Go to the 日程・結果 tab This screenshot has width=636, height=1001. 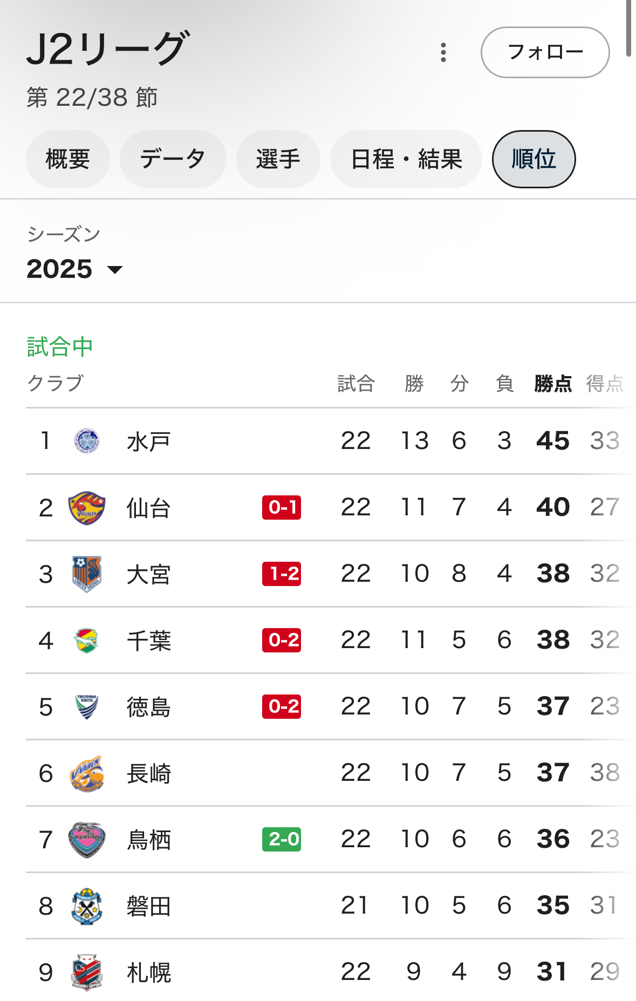pyautogui.click(x=406, y=159)
